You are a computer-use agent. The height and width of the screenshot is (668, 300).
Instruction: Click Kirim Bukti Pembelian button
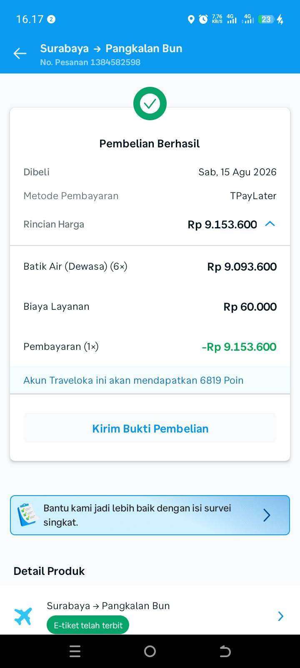click(x=150, y=428)
